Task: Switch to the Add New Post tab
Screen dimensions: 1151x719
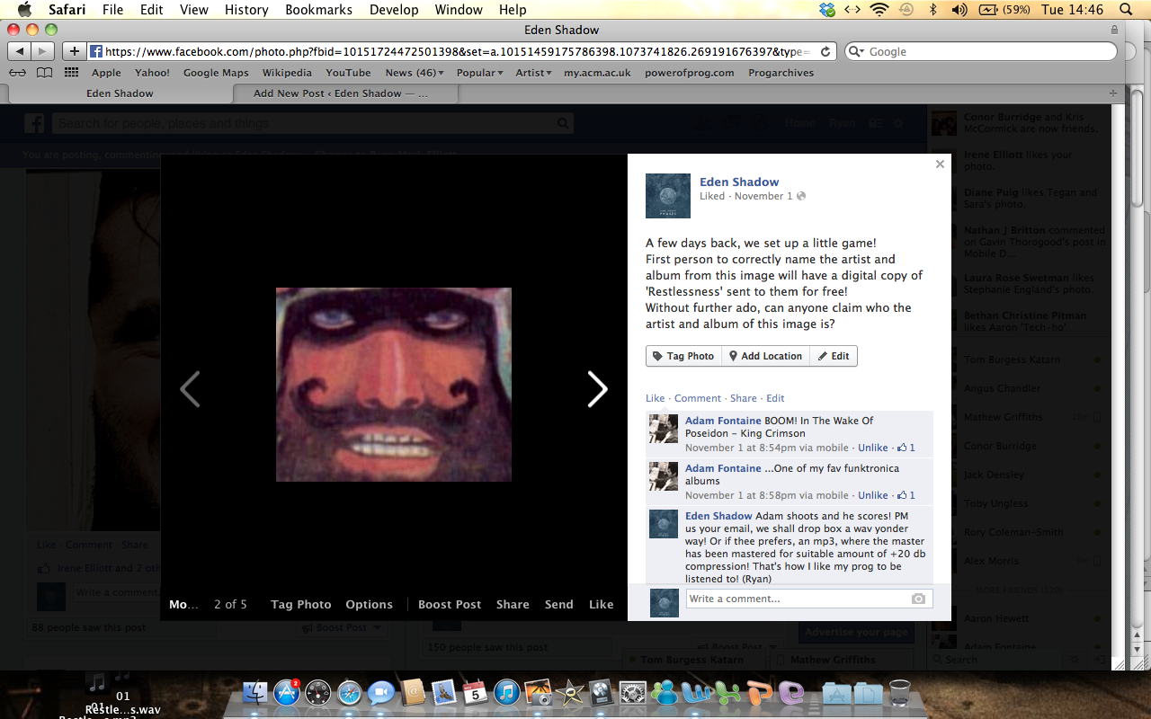Action: [340, 93]
